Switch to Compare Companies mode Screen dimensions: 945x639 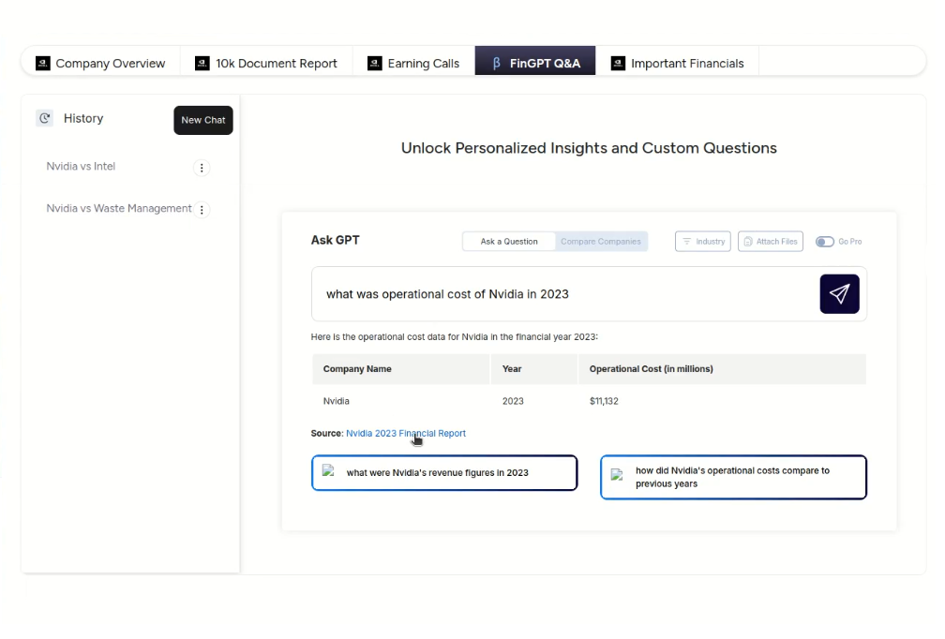tap(601, 242)
